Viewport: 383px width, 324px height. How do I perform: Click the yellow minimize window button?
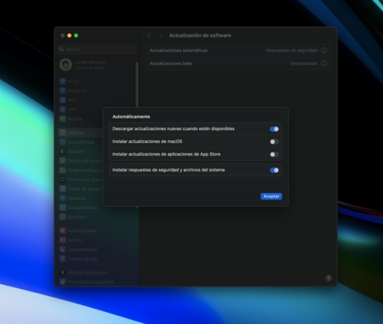[69, 36]
